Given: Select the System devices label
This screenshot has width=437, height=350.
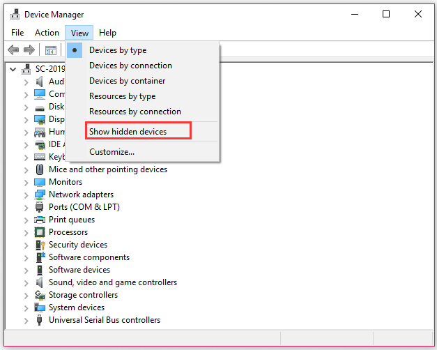Looking at the screenshot, I should coord(77,307).
